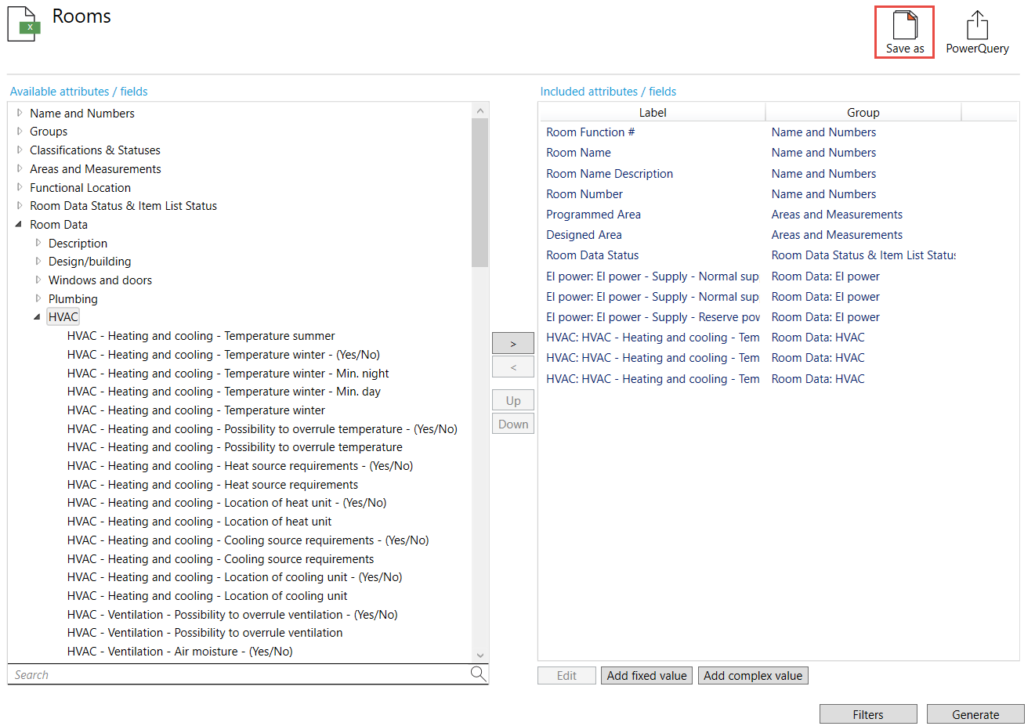Click Add fixed value
The image size is (1035, 726).
[646, 675]
